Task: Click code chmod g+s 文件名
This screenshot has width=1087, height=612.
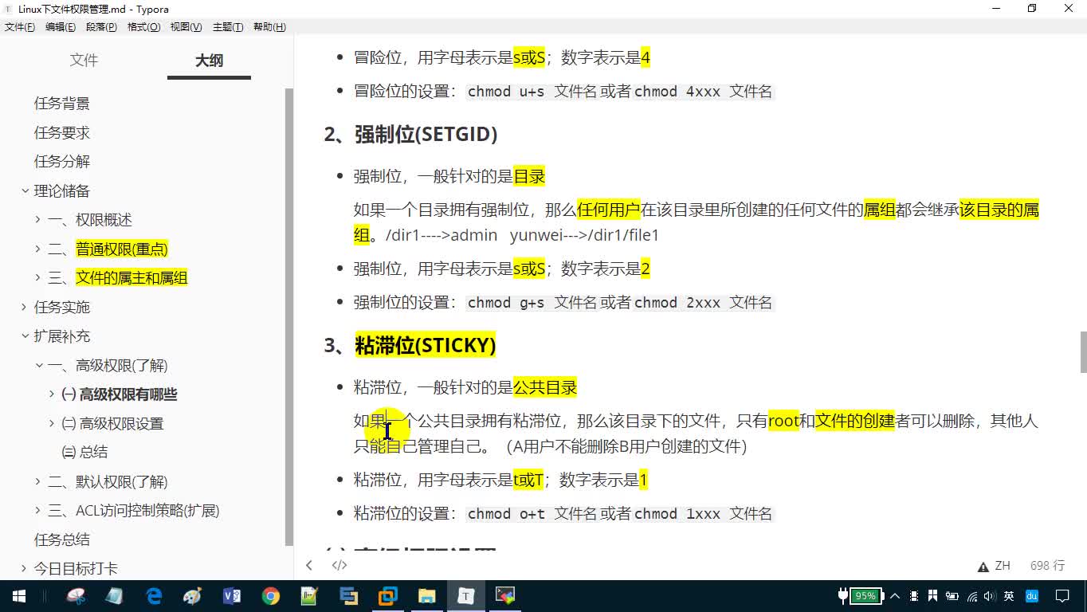Action: coord(532,303)
